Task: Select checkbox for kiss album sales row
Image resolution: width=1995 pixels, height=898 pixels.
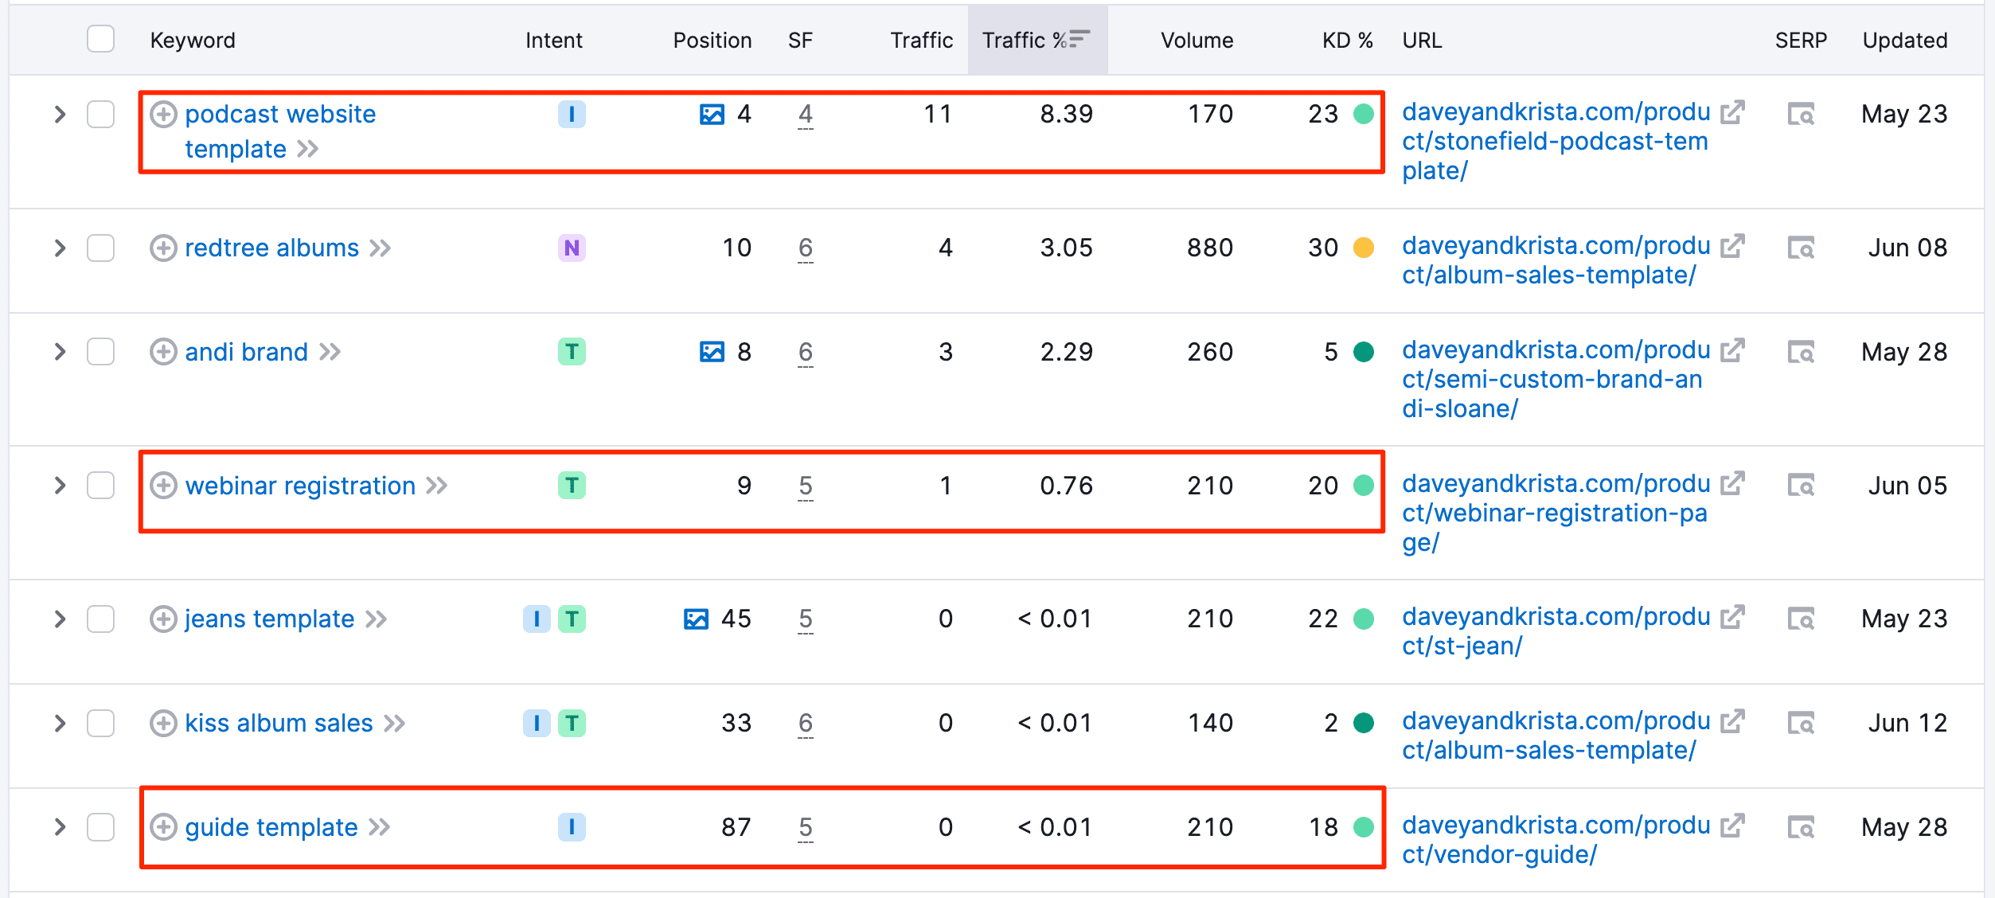Action: 101,724
